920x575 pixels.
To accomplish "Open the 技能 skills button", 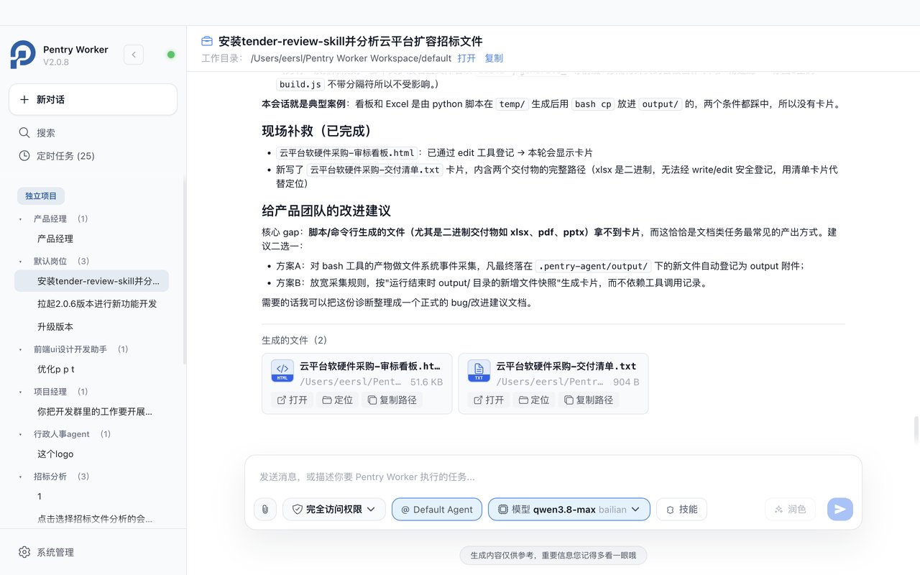I will point(681,510).
